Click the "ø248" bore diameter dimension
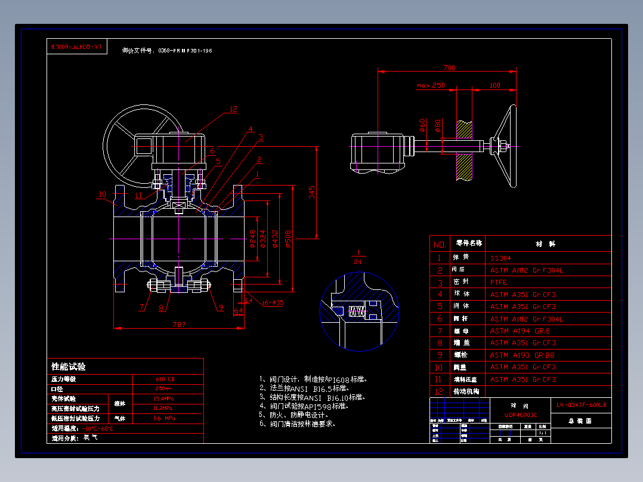This screenshot has height=482, width=643. click(253, 239)
